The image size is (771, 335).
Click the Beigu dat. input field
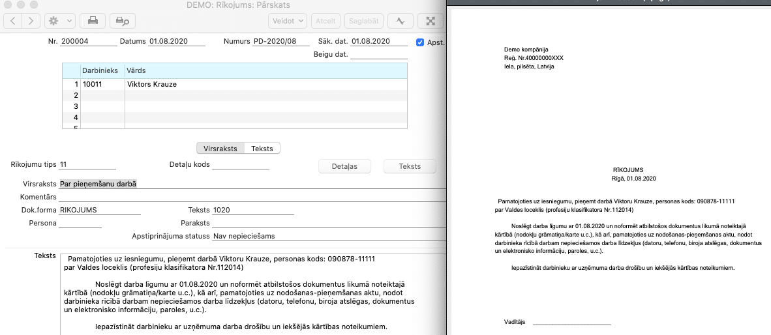(x=378, y=55)
